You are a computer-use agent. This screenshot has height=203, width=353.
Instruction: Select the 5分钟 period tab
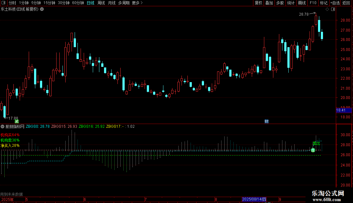coord(36,3)
